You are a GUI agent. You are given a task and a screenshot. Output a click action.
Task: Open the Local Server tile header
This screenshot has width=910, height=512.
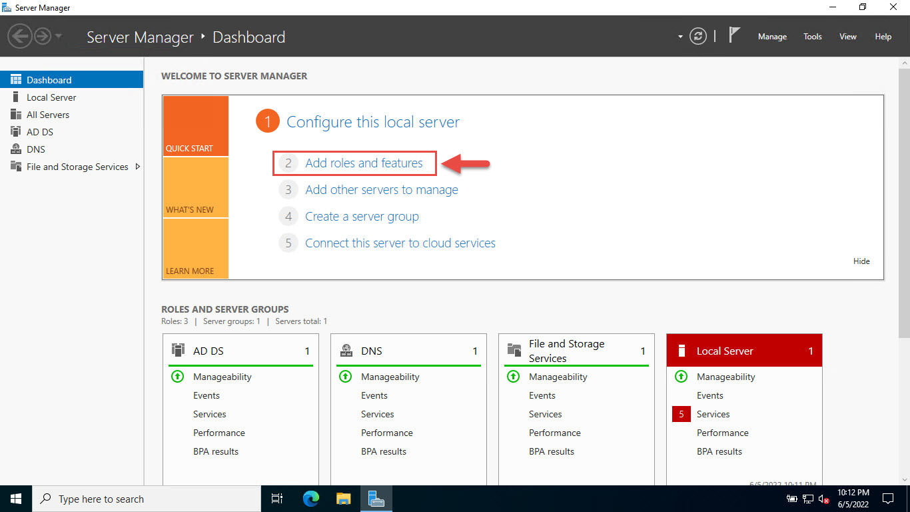click(745, 351)
